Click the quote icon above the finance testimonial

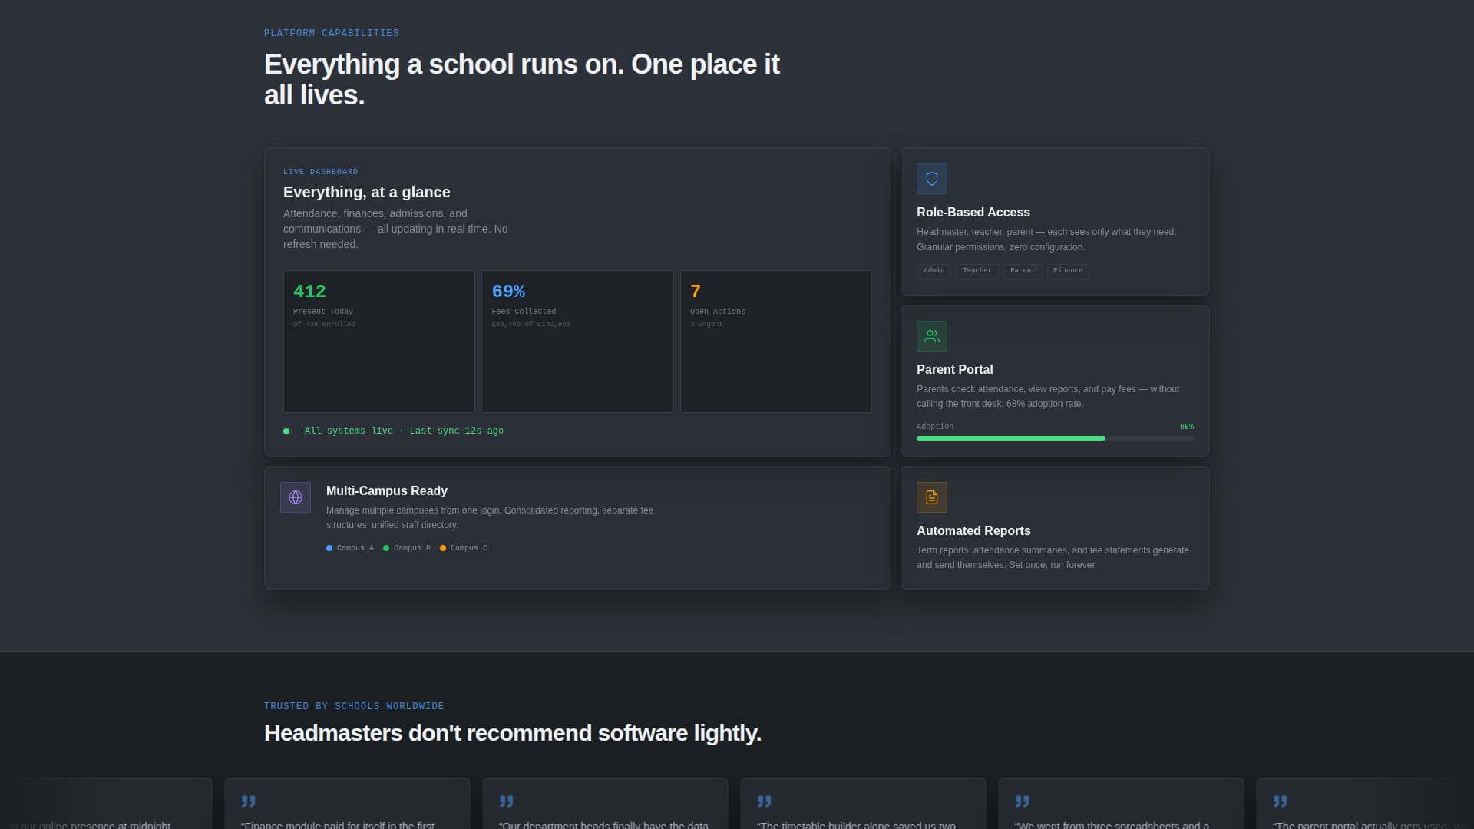pyautogui.click(x=248, y=801)
